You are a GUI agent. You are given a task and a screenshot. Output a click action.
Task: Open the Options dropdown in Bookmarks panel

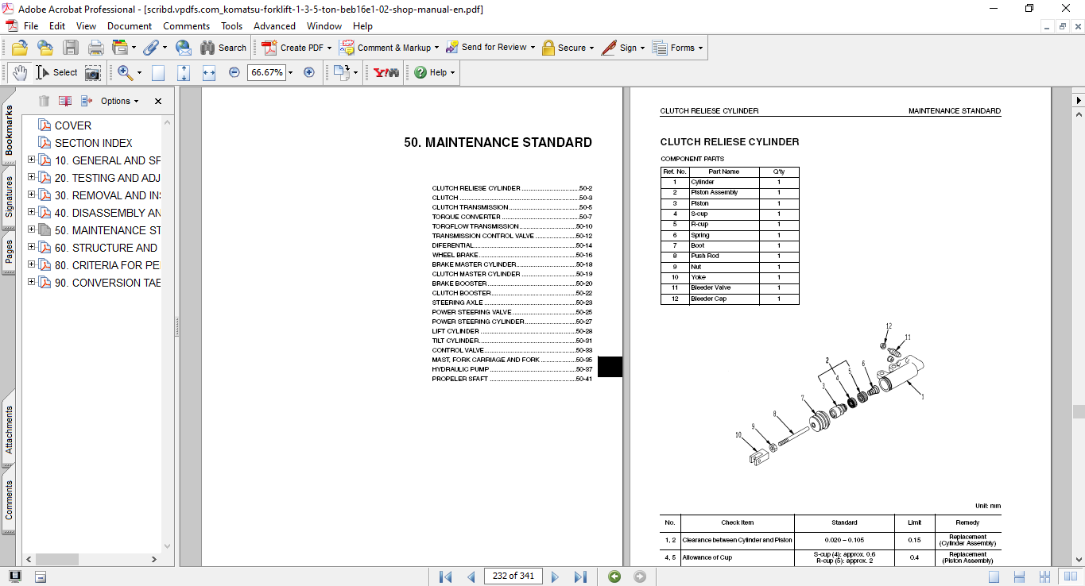click(119, 101)
